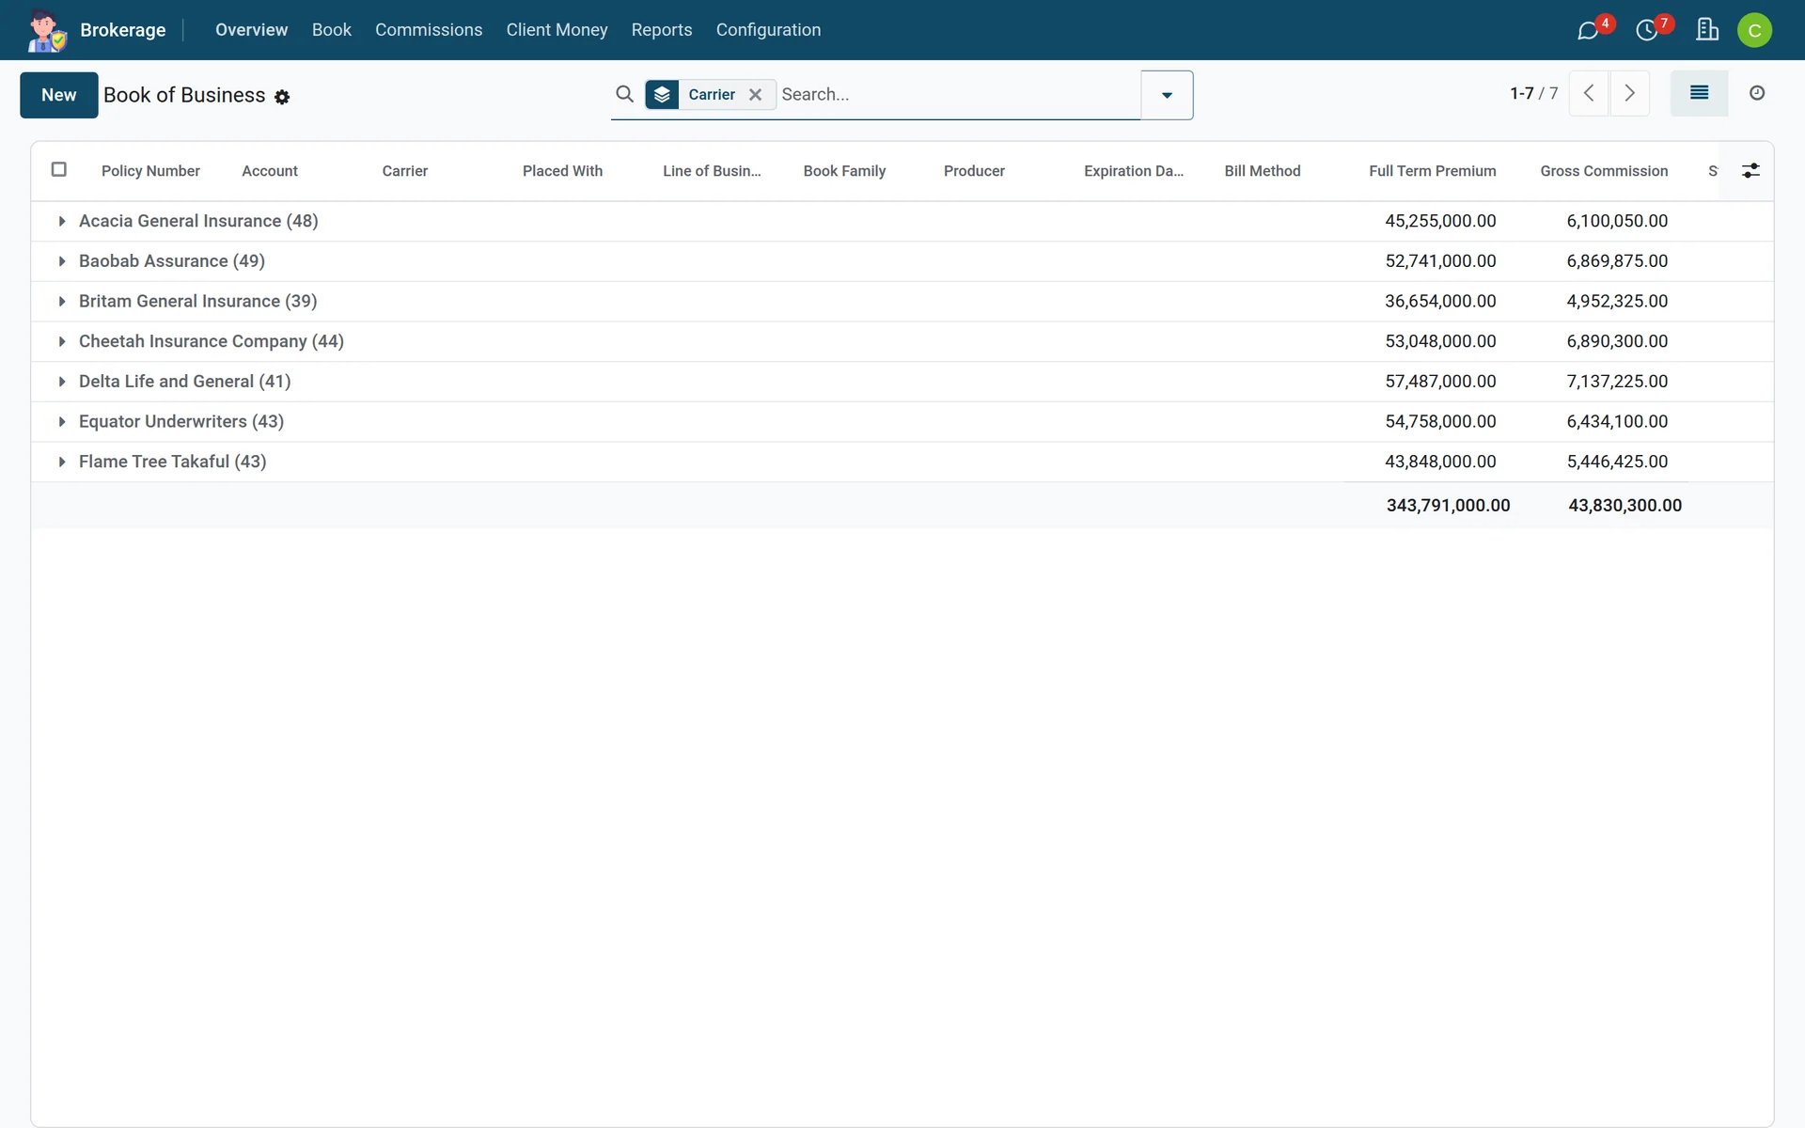Sort by Full Term Premium column

tap(1432, 171)
